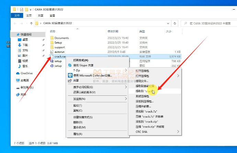Click the Documents folder icon

52,38
